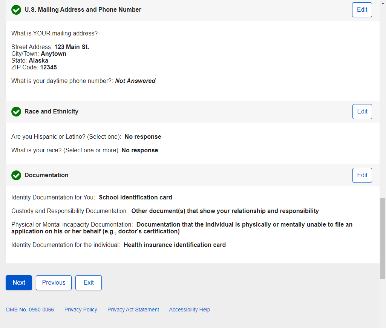
Task: Open the Privacy Policy link
Action: coord(81,310)
